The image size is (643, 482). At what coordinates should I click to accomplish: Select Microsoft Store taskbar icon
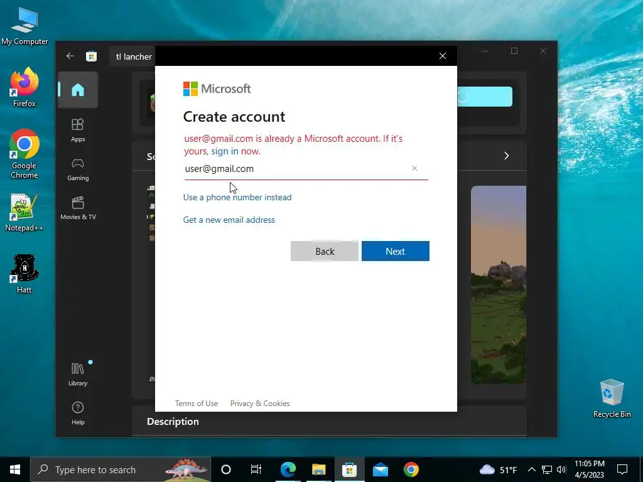click(349, 469)
